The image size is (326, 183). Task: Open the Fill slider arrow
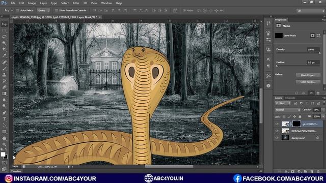click(x=323, y=116)
